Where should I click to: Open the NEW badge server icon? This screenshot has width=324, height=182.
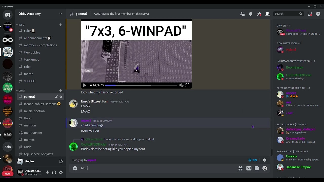coord(8,171)
